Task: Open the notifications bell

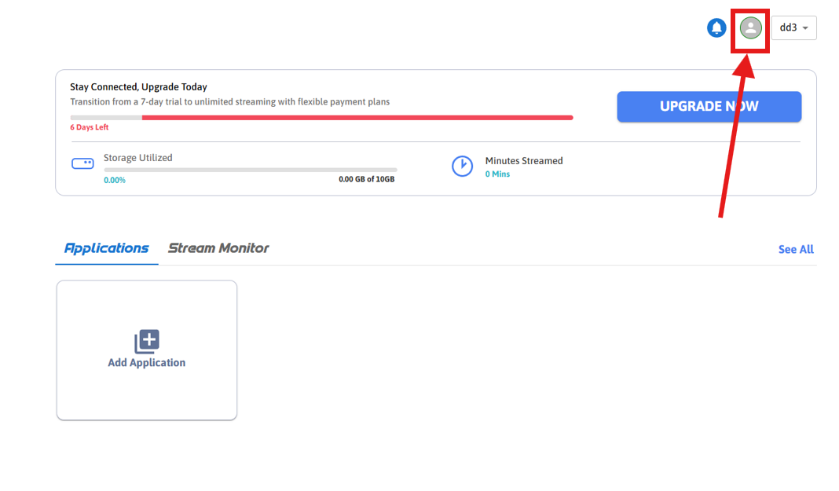Action: [716, 28]
